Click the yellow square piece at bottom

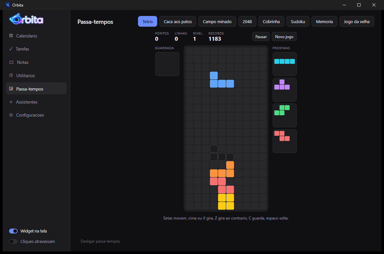tap(226, 202)
